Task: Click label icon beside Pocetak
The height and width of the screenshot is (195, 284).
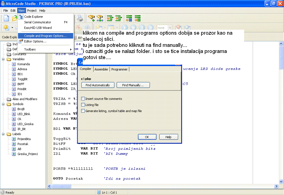Action: 14,144
